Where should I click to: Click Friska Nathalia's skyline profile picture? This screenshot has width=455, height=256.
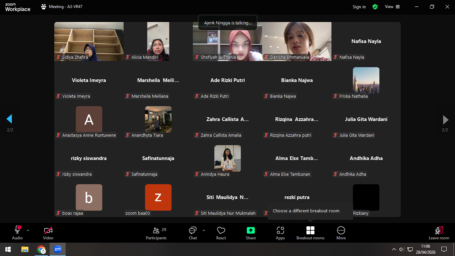point(366,80)
